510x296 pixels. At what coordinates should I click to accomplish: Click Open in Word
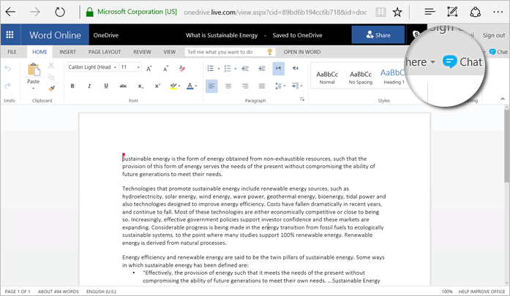301,52
